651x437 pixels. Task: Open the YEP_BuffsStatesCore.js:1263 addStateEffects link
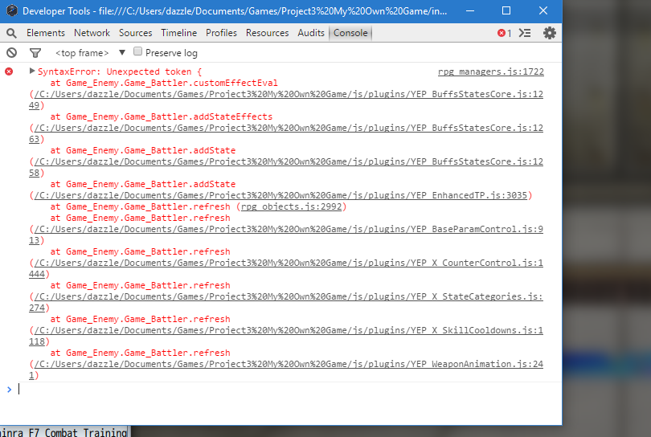point(289,128)
